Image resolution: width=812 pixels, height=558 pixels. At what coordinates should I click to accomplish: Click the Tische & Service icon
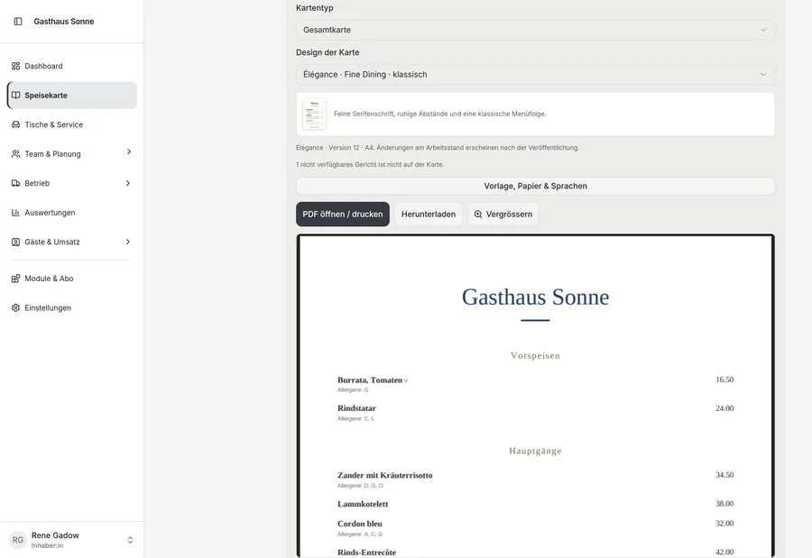15,124
